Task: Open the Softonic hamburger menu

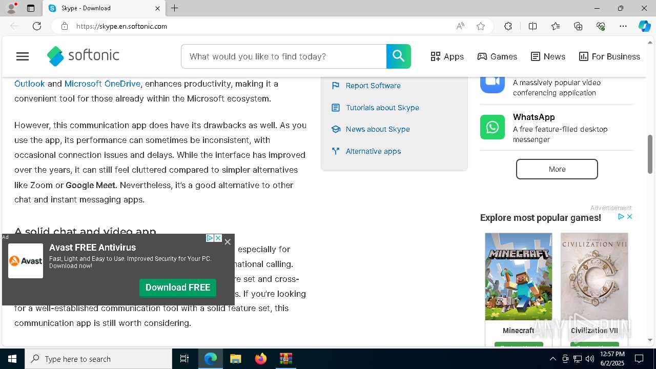Action: coord(23,56)
